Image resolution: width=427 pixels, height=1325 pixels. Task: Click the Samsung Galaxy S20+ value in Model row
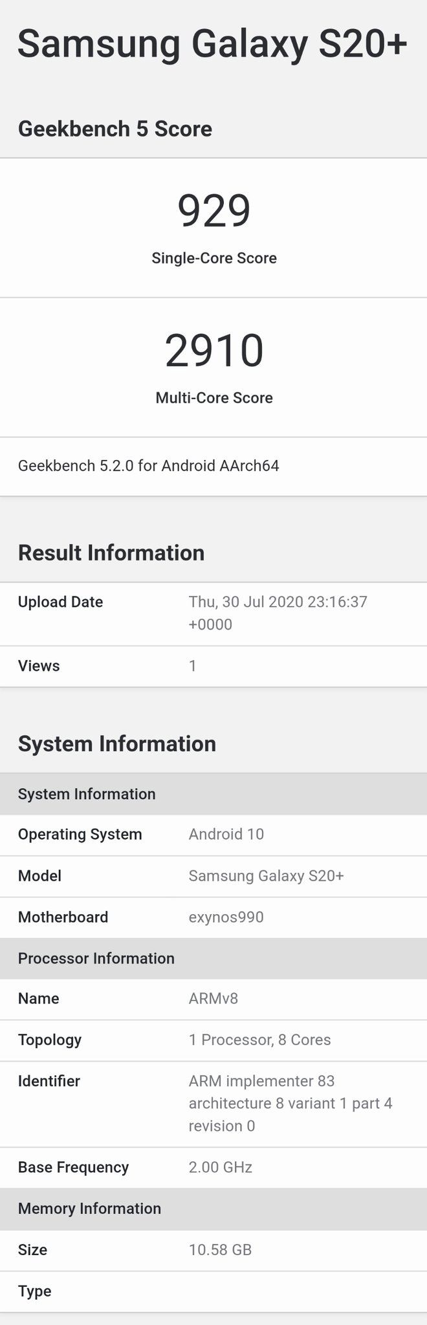266,876
